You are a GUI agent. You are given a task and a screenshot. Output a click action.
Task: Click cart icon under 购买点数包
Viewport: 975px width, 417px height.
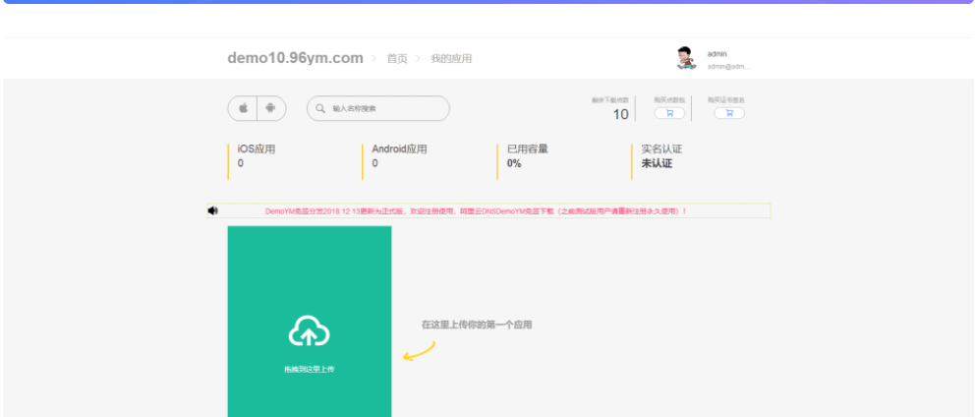(669, 113)
